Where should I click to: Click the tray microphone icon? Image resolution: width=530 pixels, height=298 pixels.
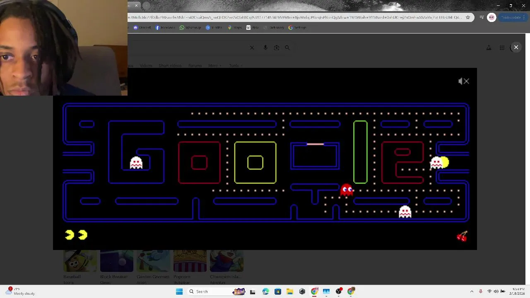[480, 291]
